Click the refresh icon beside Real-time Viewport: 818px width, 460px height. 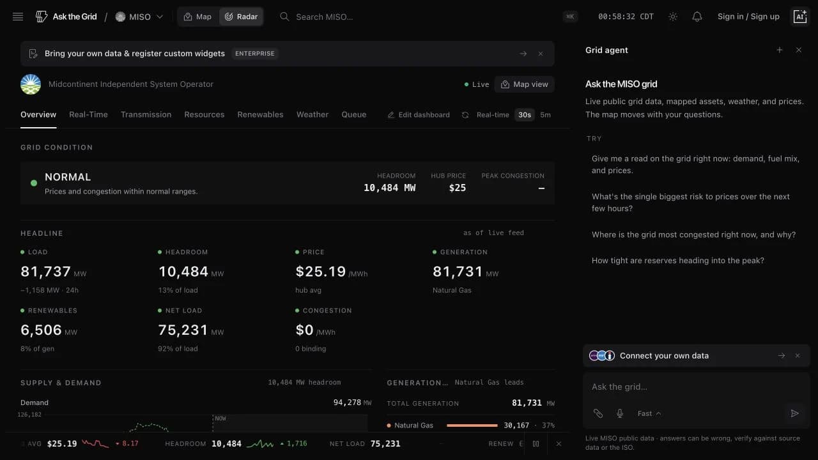(465, 115)
